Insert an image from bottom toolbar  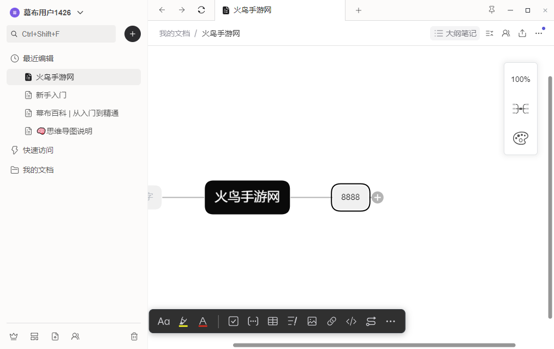(x=312, y=321)
